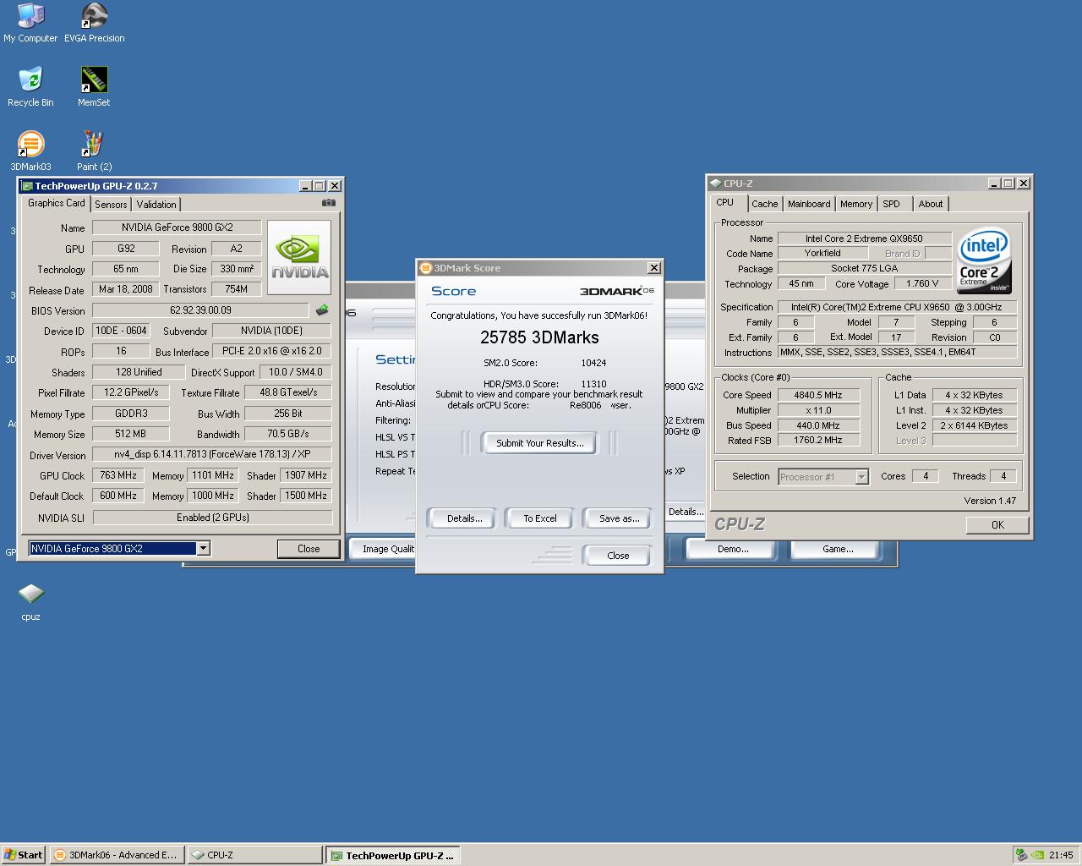Switch to Sensors tab in GPU-Z
The image size is (1082, 866).
coord(111,205)
